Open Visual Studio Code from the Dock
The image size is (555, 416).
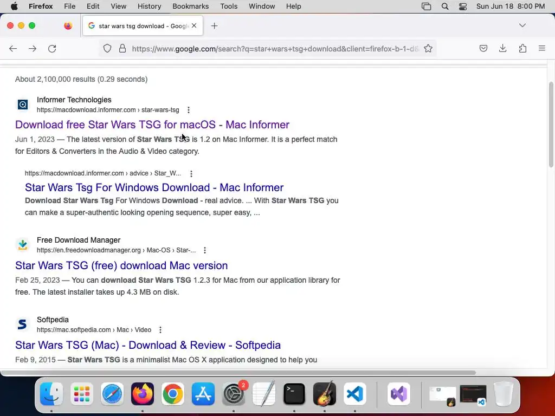pos(355,394)
